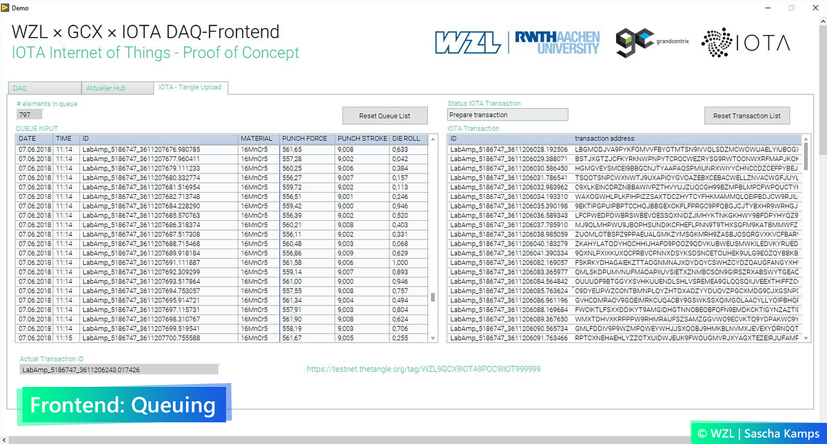Select queue row LabAmp_5186747_3611207700.755588
Image resolution: width=827 pixels, height=444 pixels.
click(223, 338)
